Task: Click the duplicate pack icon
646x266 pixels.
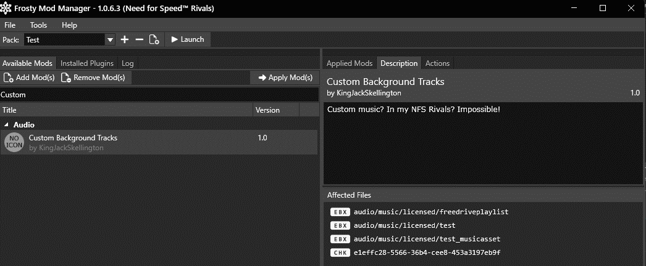Action: pyautogui.click(x=154, y=39)
